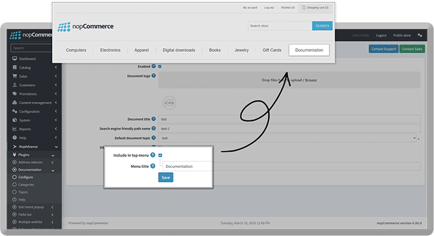Click the Help question icon in sidebar

tap(14, 138)
